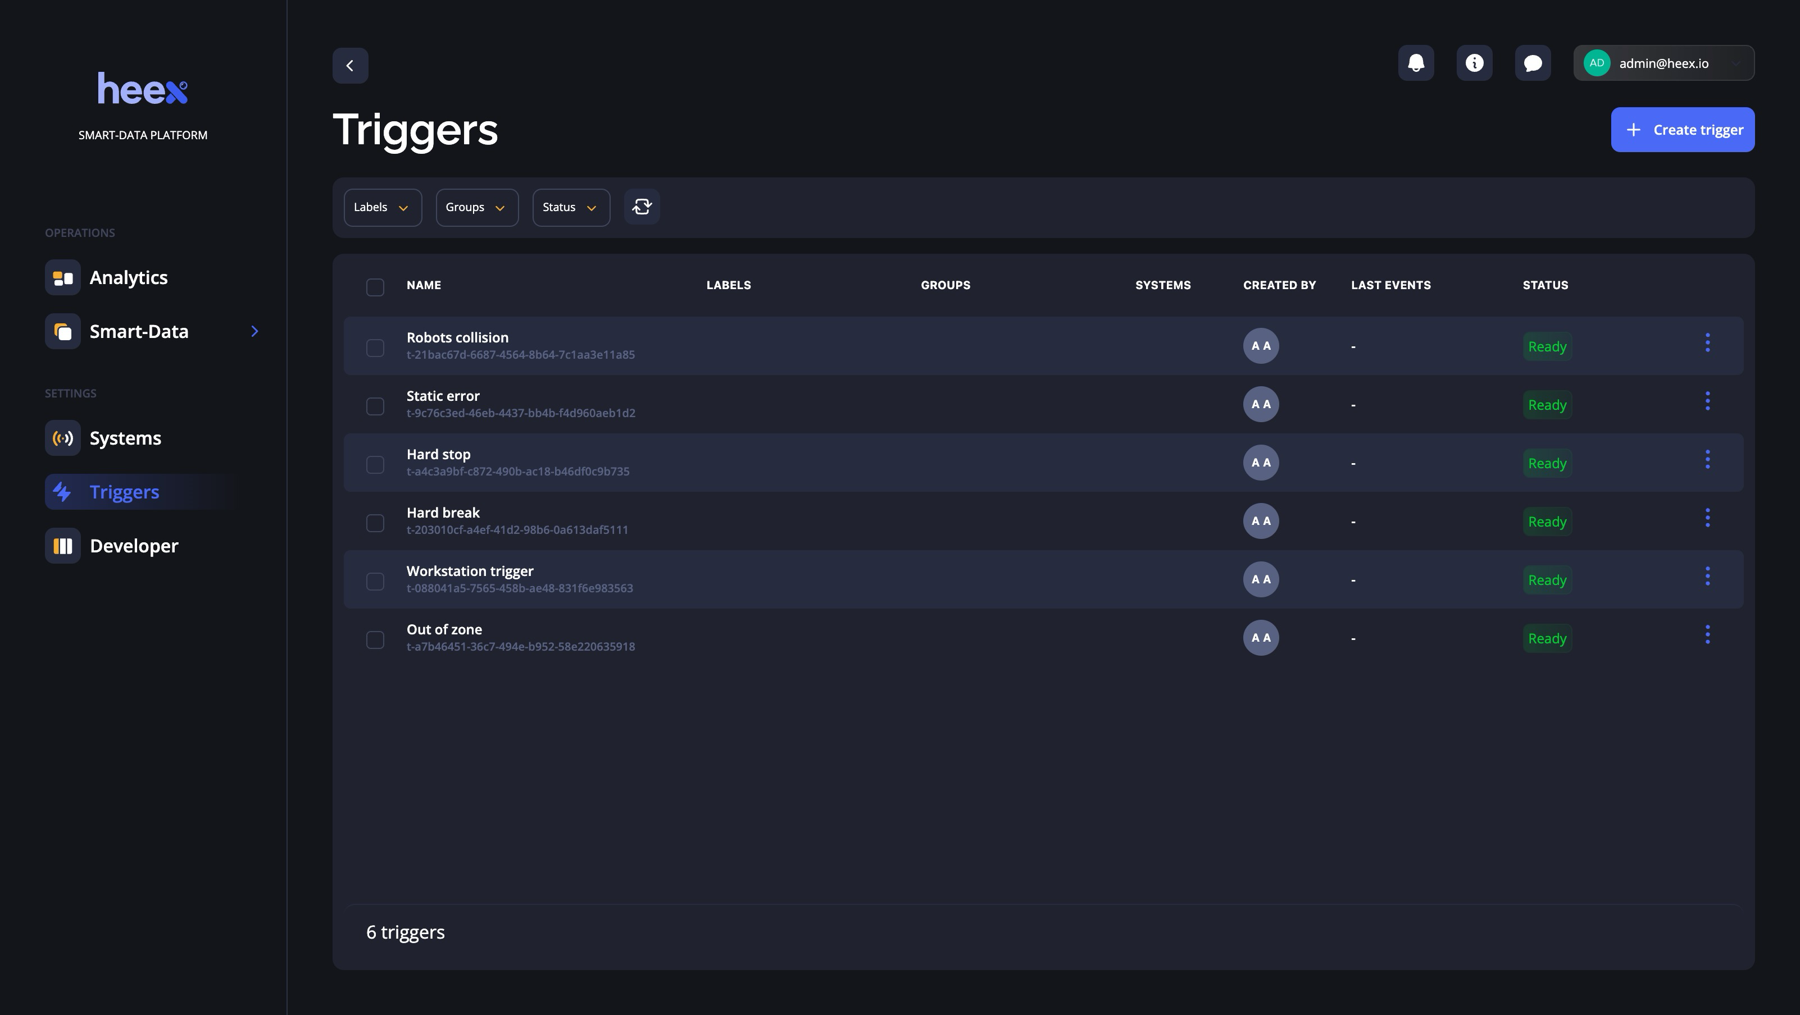Image resolution: width=1800 pixels, height=1015 pixels.
Task: Open the Robots collision trigger
Action: click(x=457, y=338)
